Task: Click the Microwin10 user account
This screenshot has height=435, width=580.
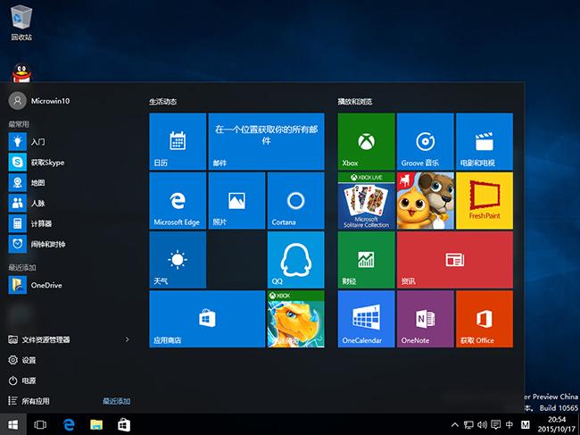Action: (x=39, y=101)
